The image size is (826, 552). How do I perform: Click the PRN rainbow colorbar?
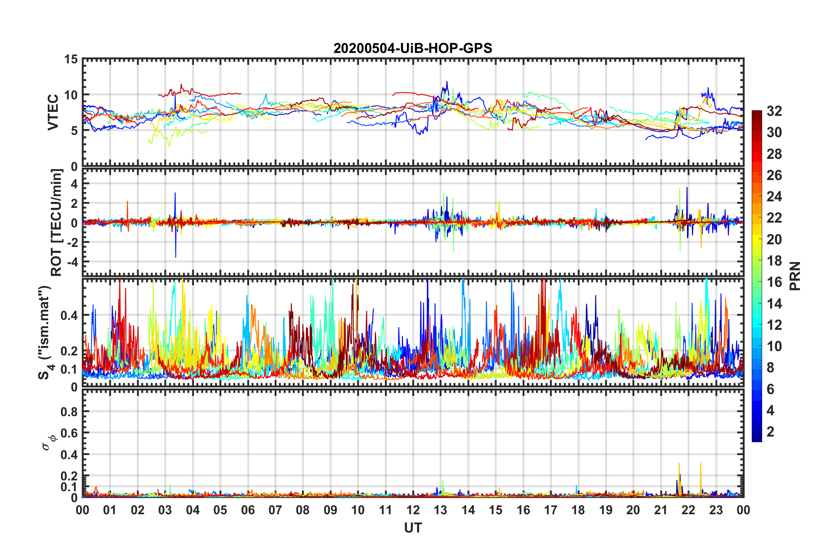coord(757,276)
